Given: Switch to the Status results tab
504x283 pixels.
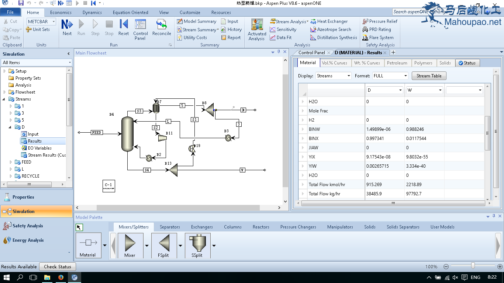Looking at the screenshot, I should point(467,63).
